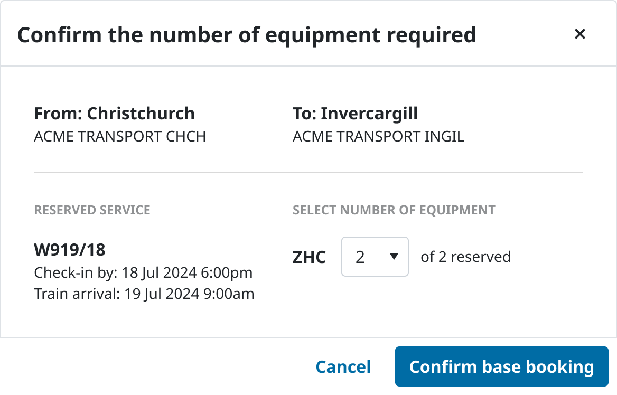
Task: Click the Train arrival label
Action: [x=77, y=294]
